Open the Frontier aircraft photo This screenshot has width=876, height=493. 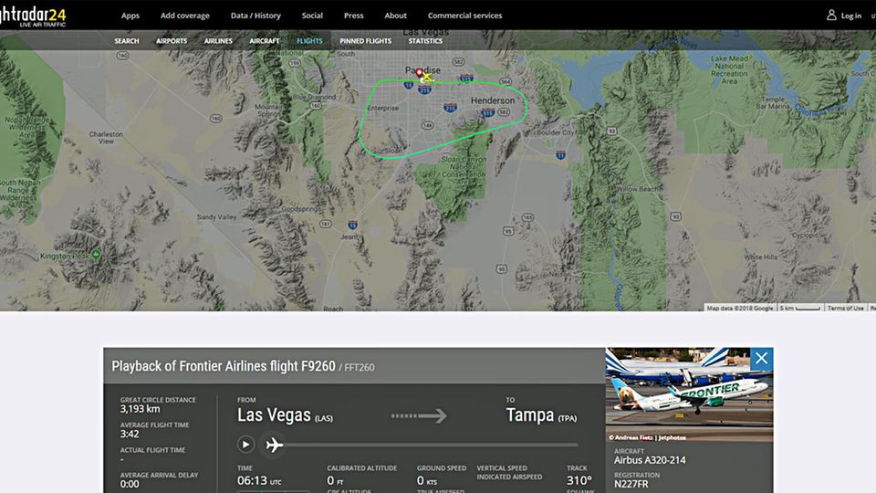(x=688, y=394)
